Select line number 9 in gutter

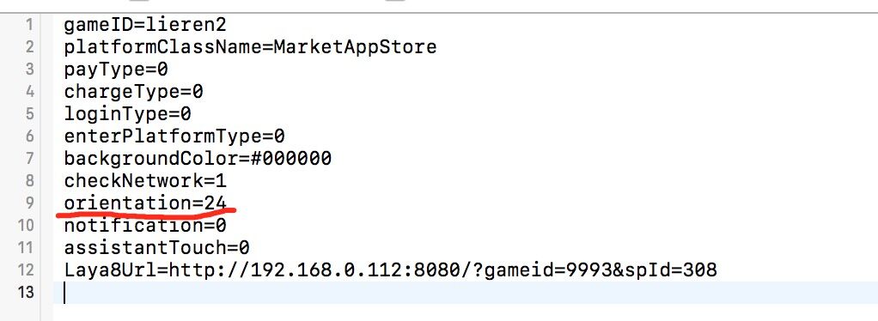point(29,203)
